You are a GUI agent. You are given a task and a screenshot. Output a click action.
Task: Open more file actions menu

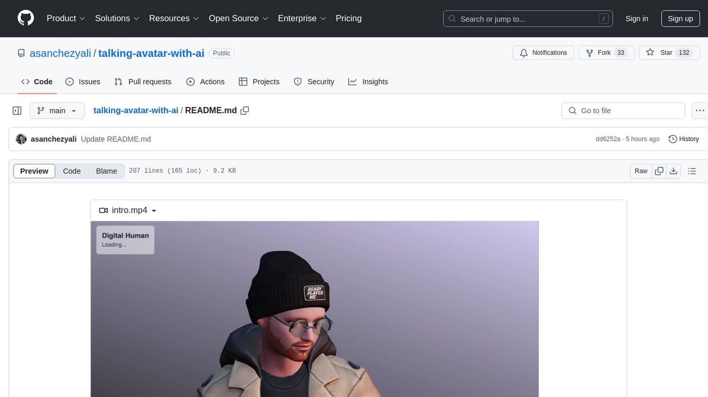pos(700,111)
